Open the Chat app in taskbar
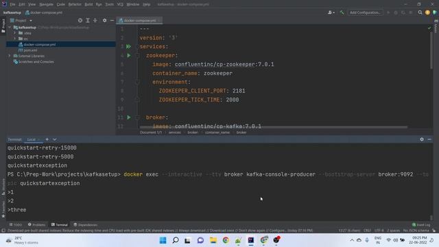 click(x=200, y=240)
